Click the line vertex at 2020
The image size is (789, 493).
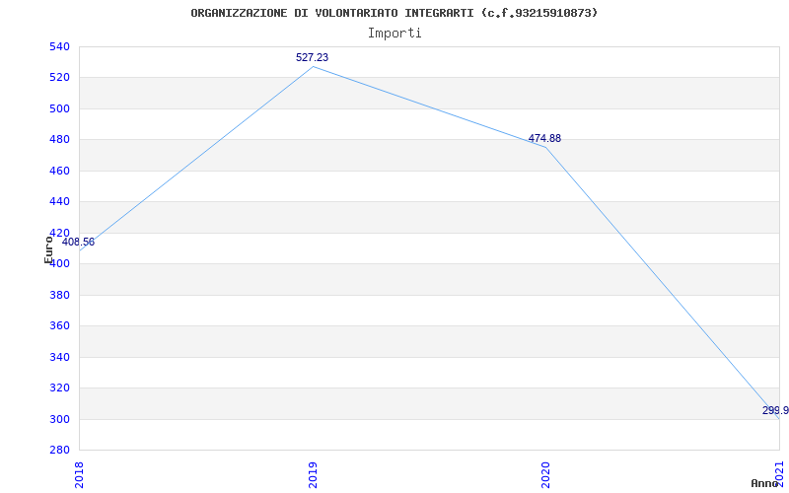[546, 147]
